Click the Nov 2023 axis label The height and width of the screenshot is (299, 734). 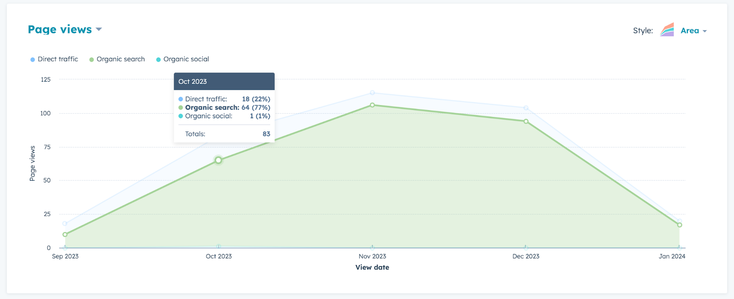pyautogui.click(x=373, y=256)
